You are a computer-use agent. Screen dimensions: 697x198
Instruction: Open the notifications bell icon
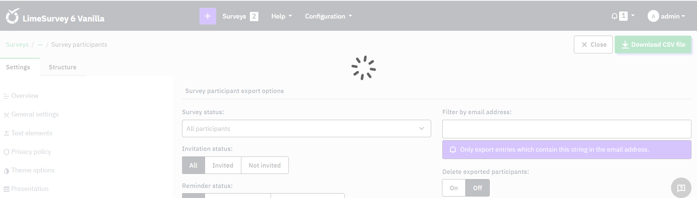(614, 16)
